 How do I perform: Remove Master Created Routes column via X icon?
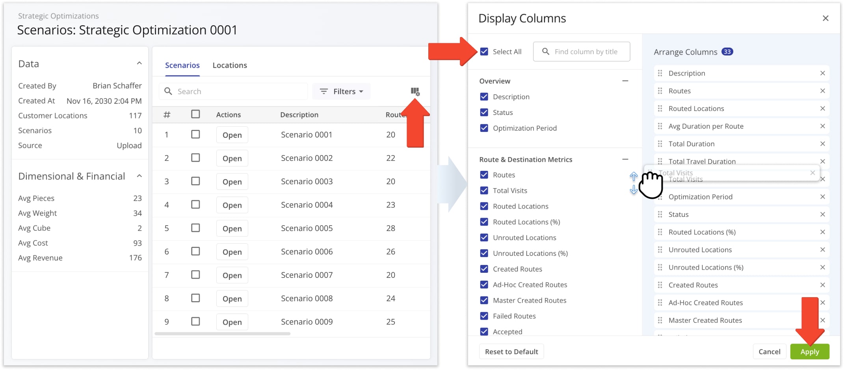point(823,320)
